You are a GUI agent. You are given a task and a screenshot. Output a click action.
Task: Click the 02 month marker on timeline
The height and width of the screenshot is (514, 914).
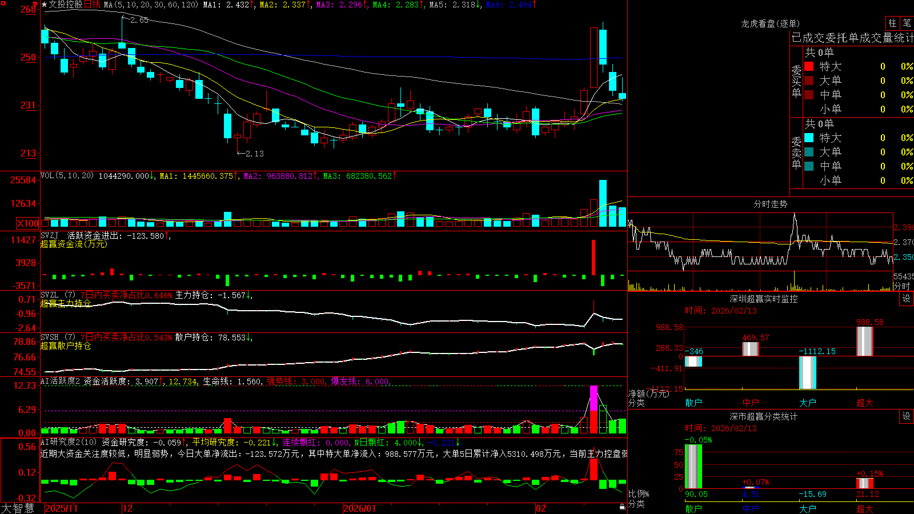point(541,508)
